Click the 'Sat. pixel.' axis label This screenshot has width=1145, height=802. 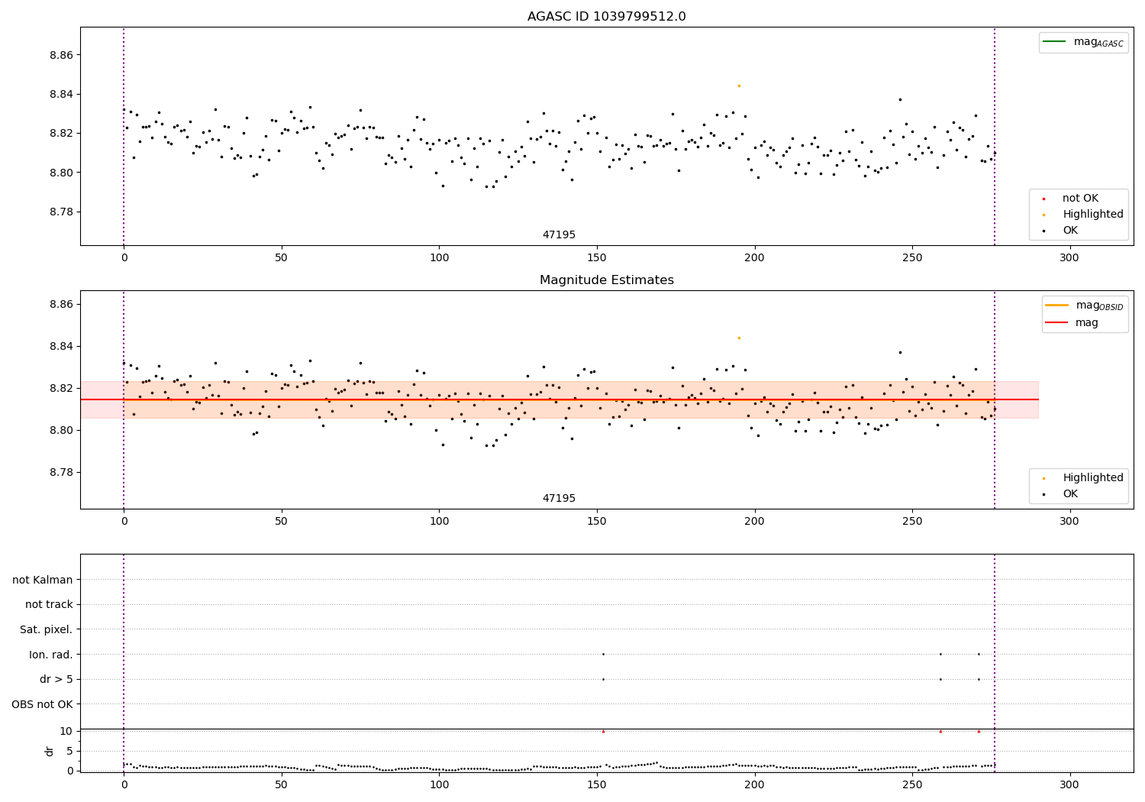47,629
